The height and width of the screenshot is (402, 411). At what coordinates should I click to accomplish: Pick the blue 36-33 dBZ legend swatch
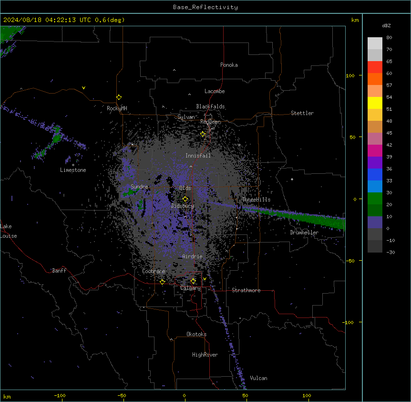[x=375, y=174]
